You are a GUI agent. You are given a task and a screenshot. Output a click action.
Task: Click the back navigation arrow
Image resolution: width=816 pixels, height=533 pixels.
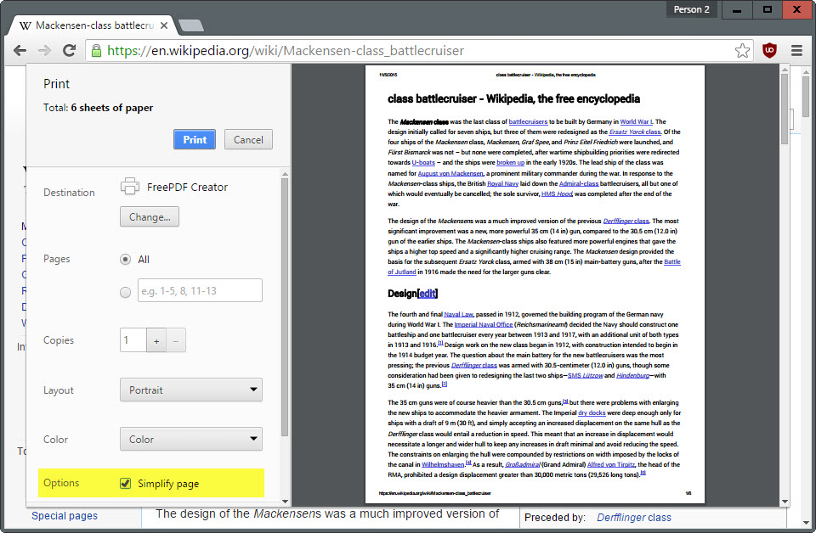click(20, 50)
